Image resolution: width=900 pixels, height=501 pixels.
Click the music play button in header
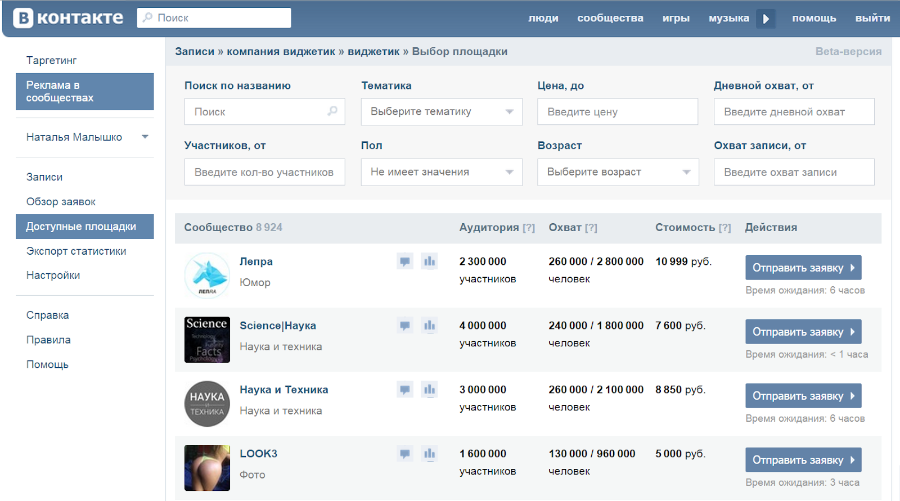(x=766, y=19)
